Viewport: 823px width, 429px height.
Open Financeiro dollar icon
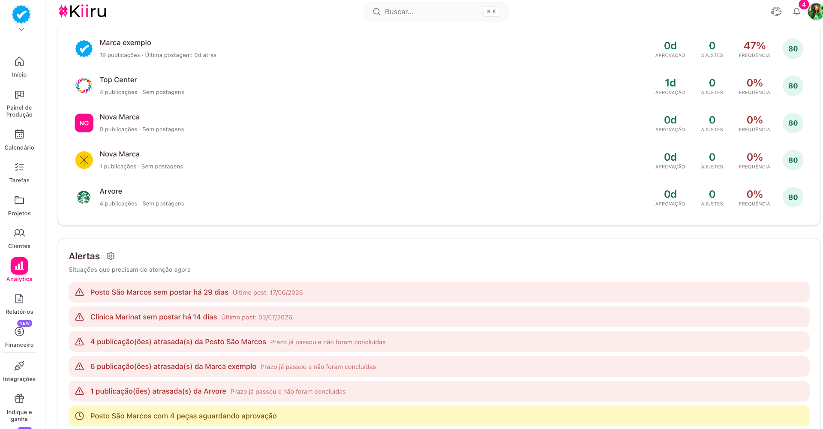tap(19, 332)
